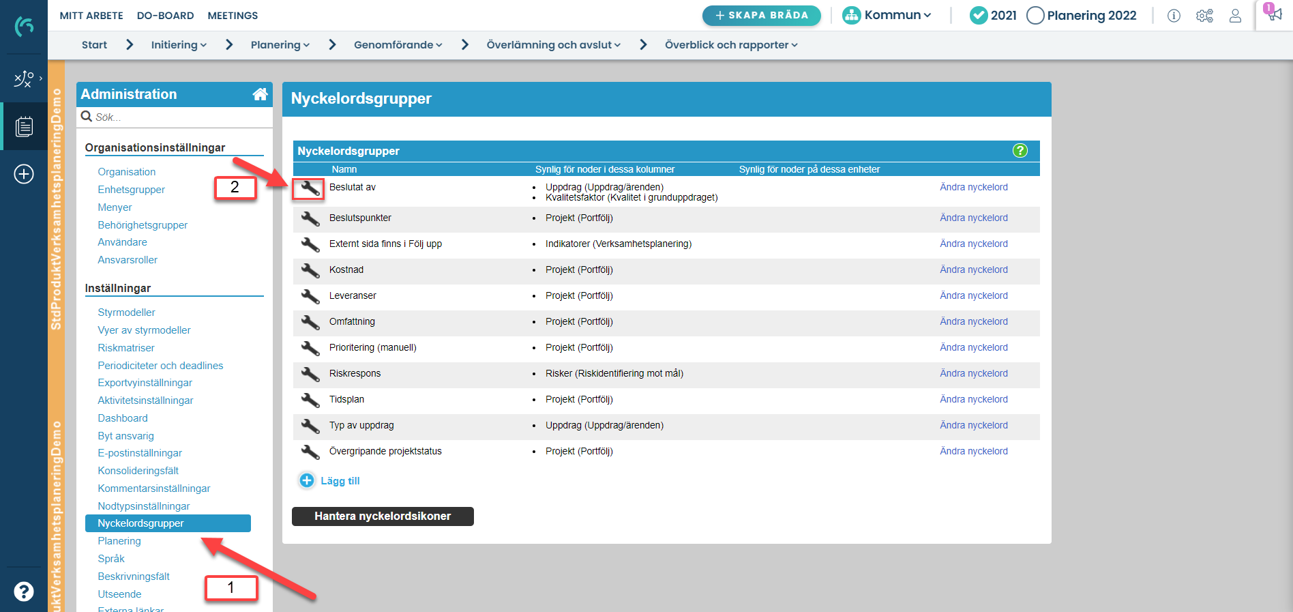Open wrench settings for Tidsplan

click(310, 400)
